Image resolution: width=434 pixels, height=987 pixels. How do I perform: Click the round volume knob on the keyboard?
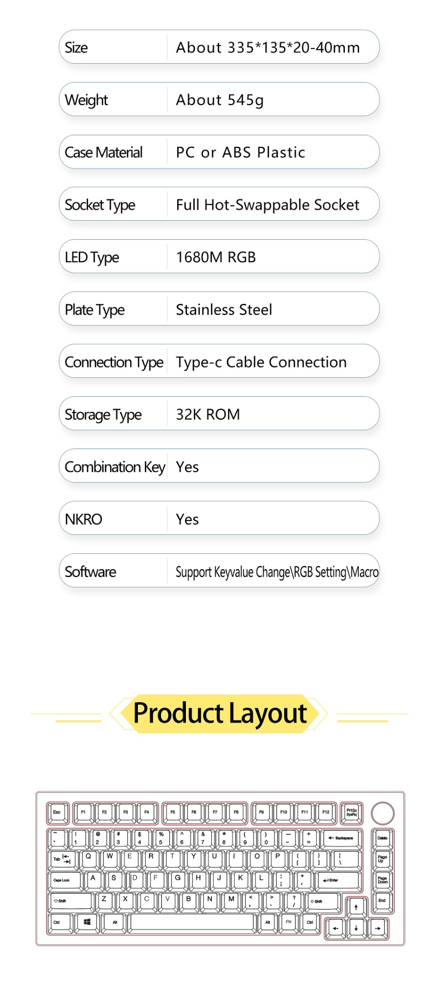click(383, 813)
